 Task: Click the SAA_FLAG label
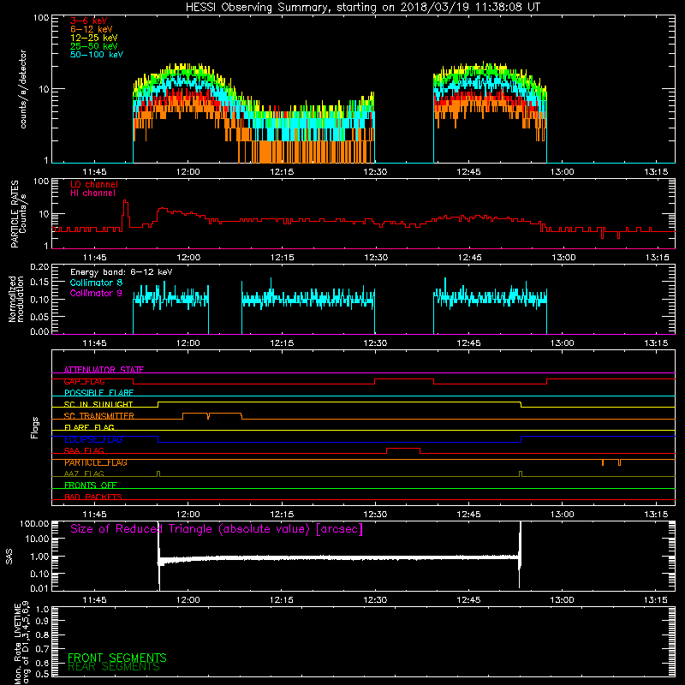click(84, 451)
